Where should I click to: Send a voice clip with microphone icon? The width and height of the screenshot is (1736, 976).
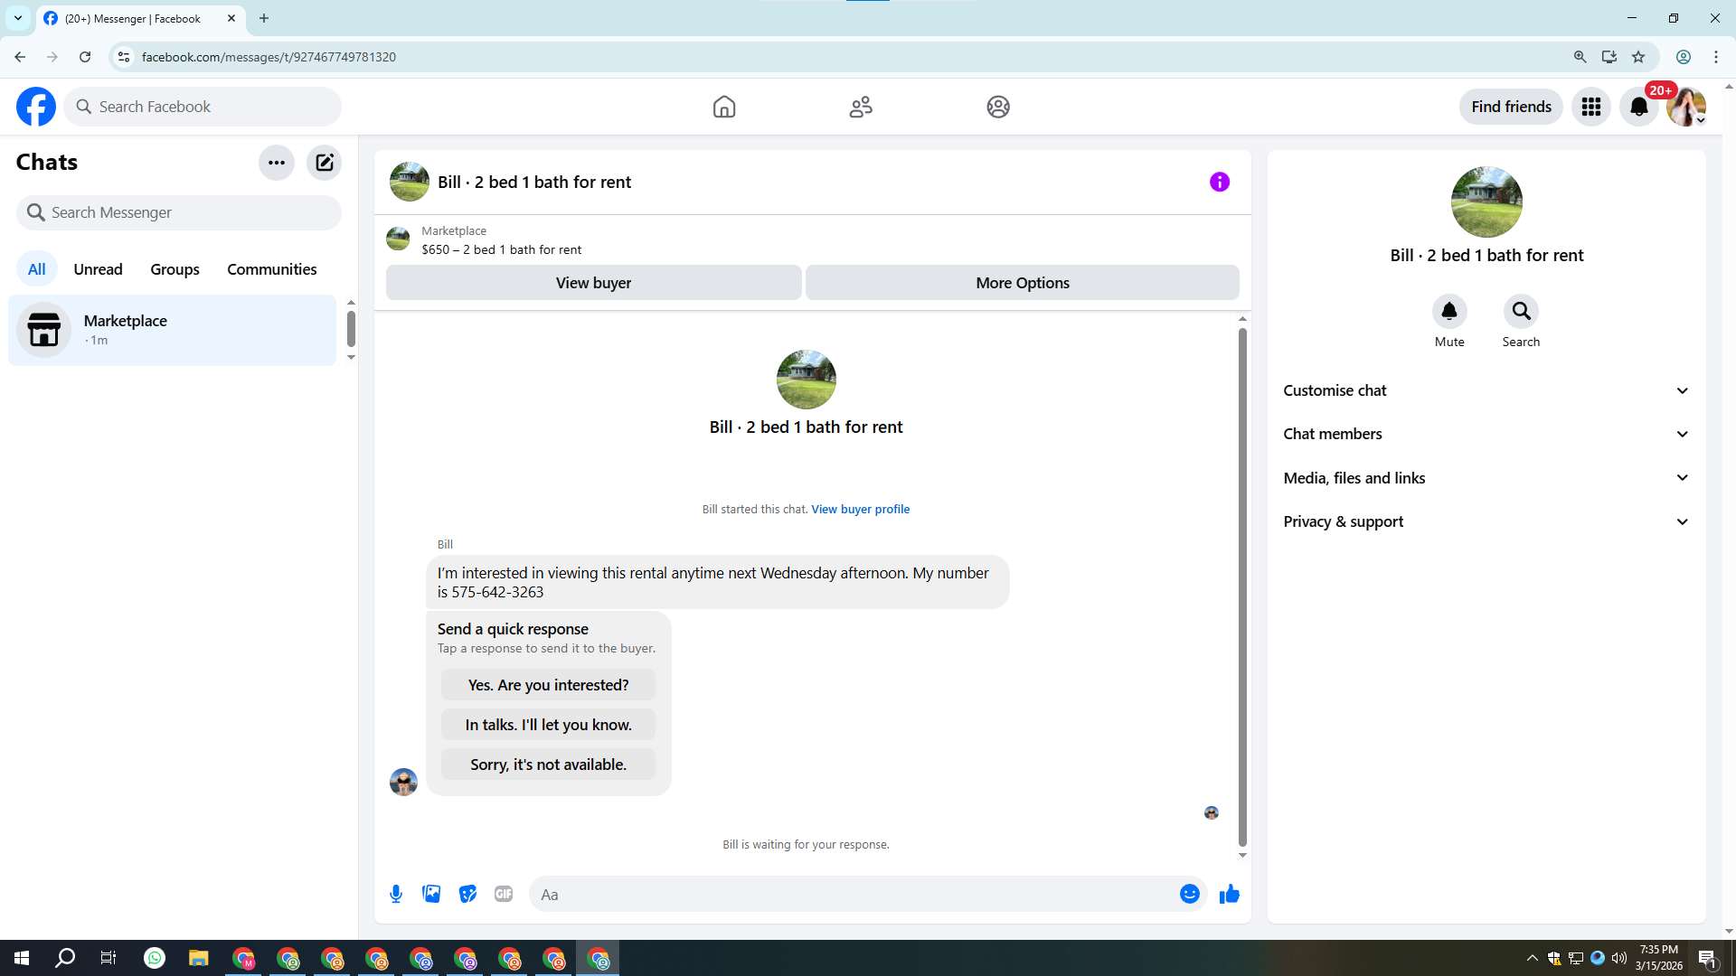coord(396,894)
